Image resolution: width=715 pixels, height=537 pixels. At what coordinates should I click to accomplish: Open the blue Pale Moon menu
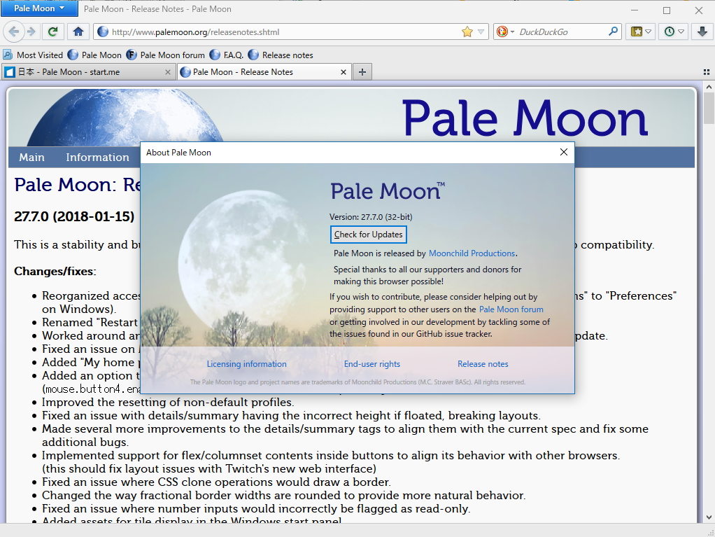(39, 8)
